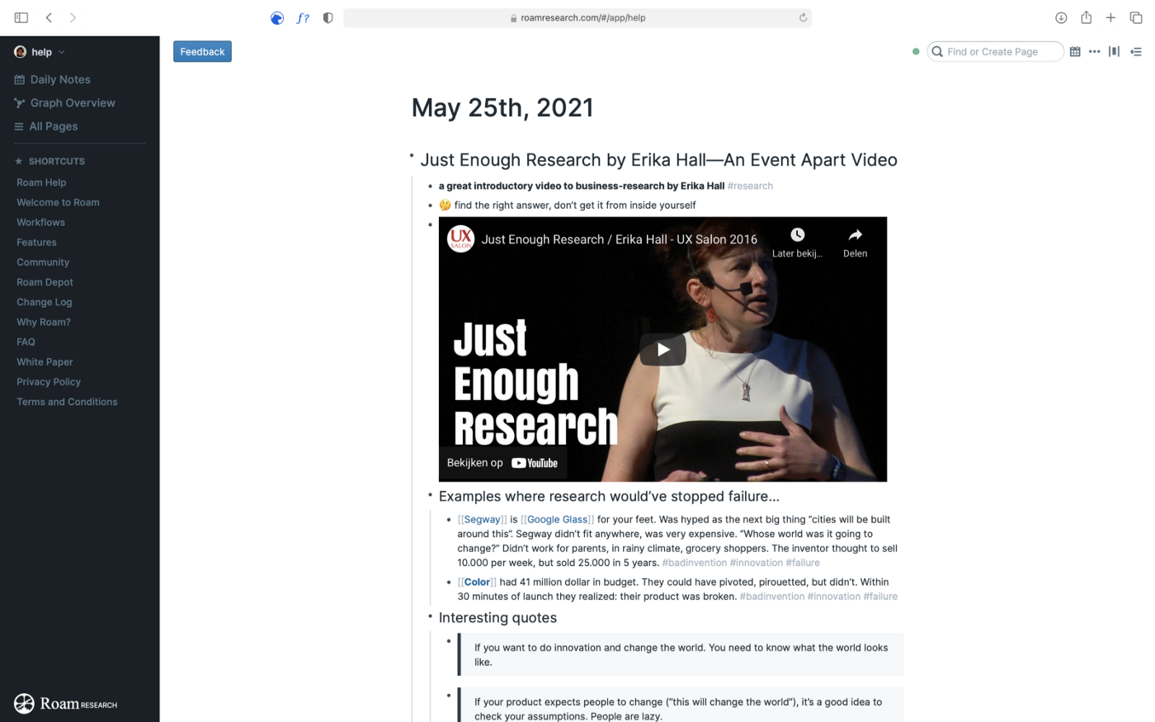Viewport: 1155px width, 722px height.
Task: Click the Feedback button
Action: [202, 51]
